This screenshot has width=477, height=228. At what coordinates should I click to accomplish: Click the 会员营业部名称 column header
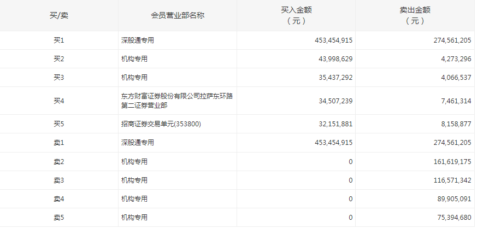coord(177,15)
